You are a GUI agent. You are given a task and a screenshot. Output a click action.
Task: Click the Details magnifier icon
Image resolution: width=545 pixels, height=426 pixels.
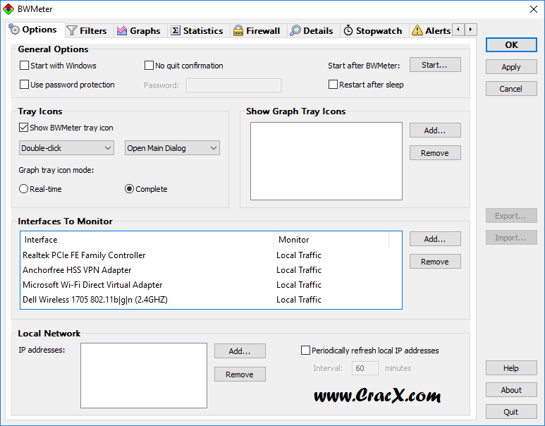click(x=295, y=30)
